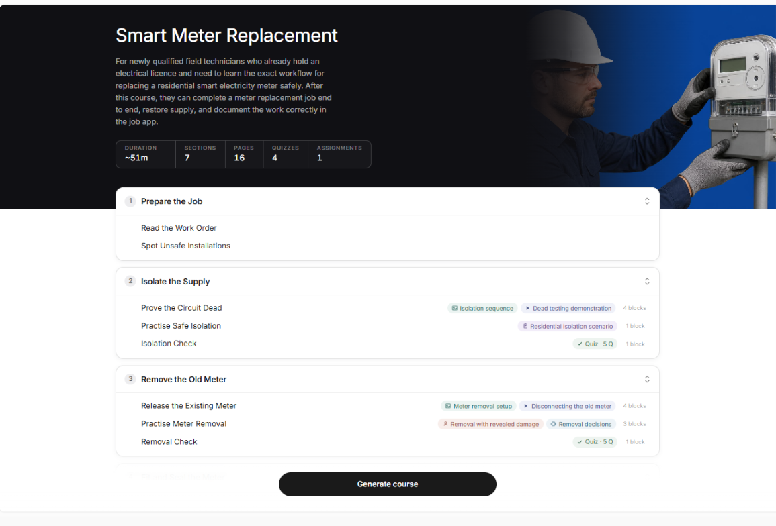Click 4 blocks count in Release the Existing Meter row
This screenshot has width=776, height=526.
tap(634, 406)
